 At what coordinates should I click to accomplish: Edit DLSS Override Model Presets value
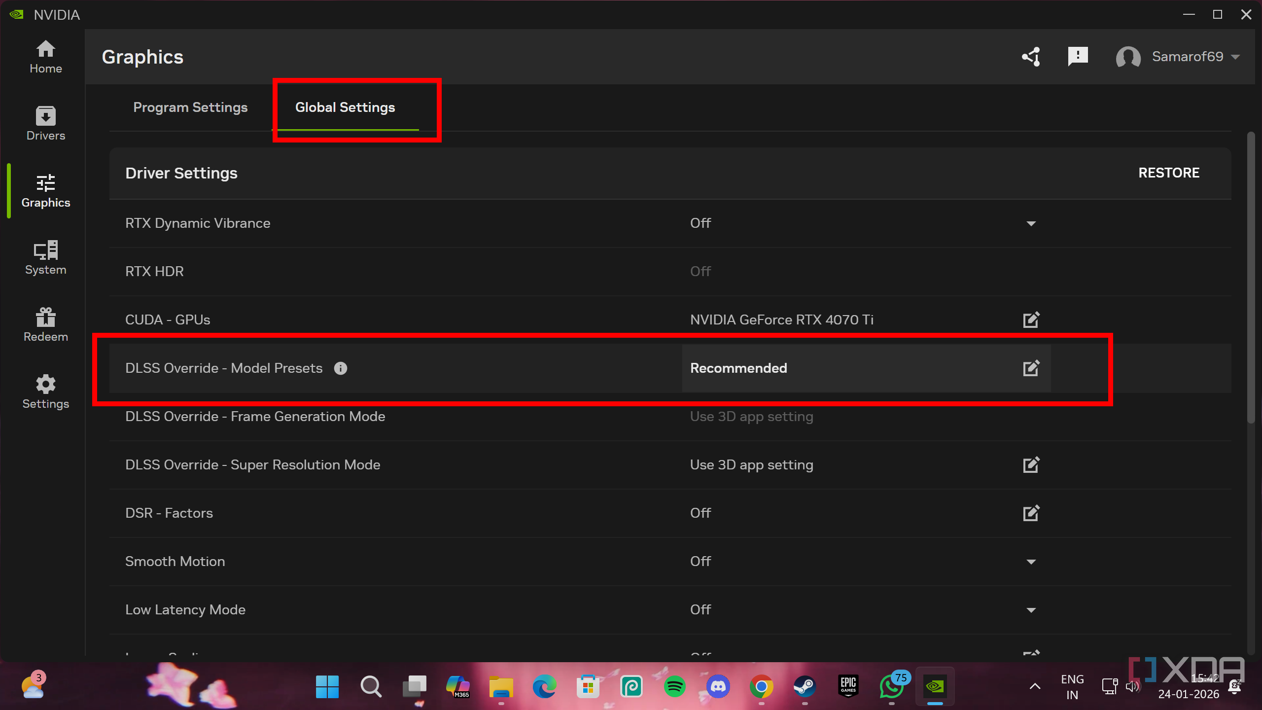point(1031,368)
